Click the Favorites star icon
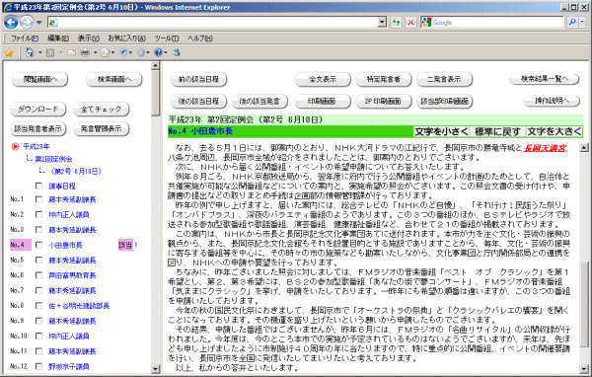Image resolution: width=592 pixels, height=377 pixels. tap(9, 53)
